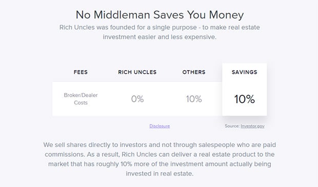Select the Broker/Dealer Costs row label
Screen dimensions: 318x187
coord(81,99)
